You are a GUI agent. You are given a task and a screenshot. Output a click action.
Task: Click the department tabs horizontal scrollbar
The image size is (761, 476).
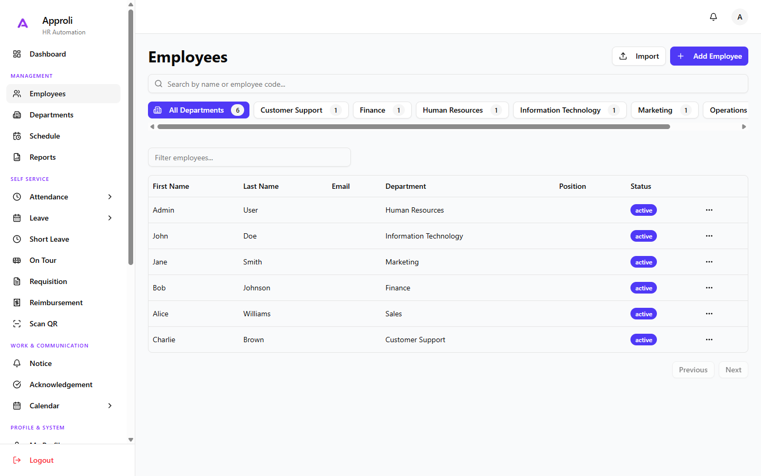tap(414, 127)
